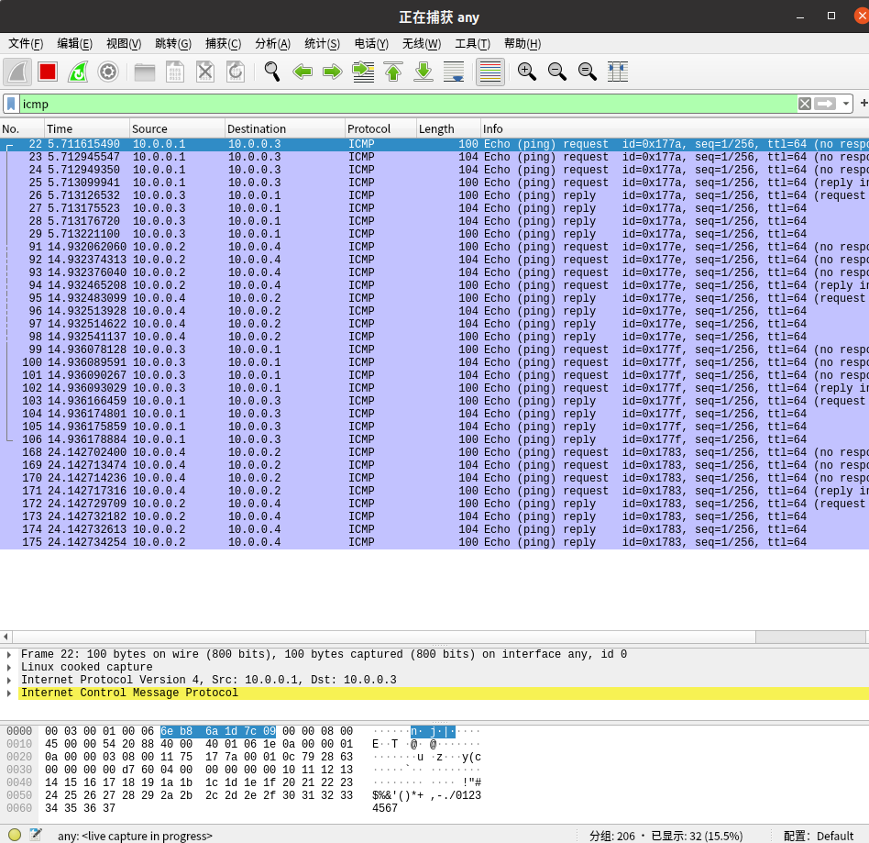Image resolution: width=869 pixels, height=843 pixels.
Task: Toggle packet colorization rules
Action: pyautogui.click(x=490, y=72)
